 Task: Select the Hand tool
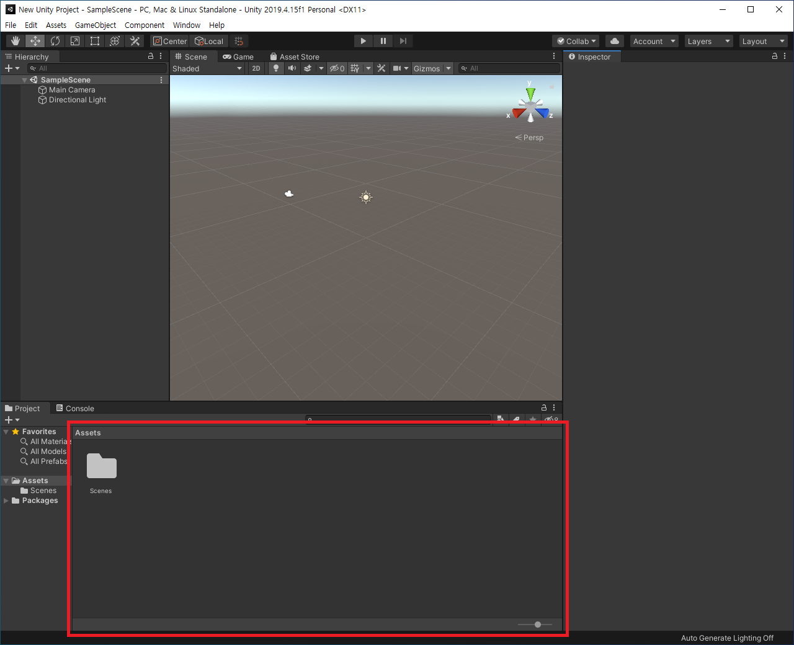tap(16, 41)
